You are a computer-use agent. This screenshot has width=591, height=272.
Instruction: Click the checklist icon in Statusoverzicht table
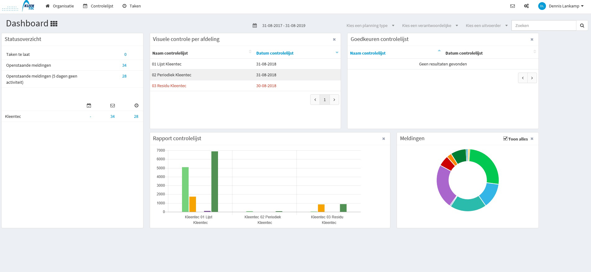[x=89, y=105]
